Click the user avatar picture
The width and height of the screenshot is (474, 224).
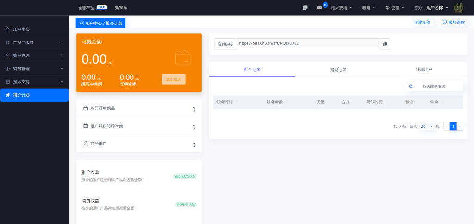pyautogui.click(x=458, y=8)
